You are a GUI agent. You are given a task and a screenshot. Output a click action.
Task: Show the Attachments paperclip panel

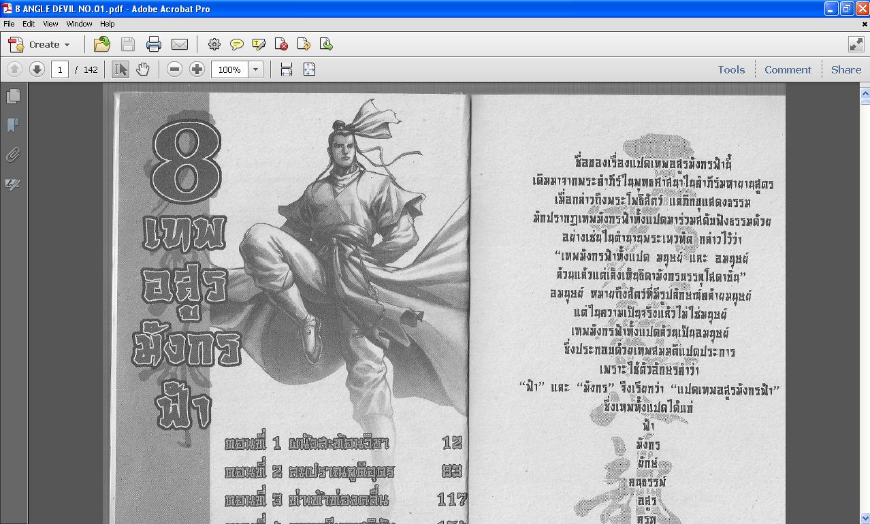(x=13, y=155)
